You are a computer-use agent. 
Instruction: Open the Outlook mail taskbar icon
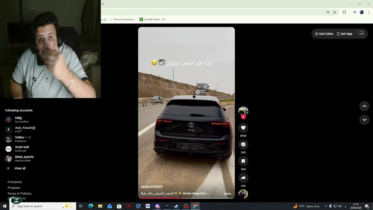point(110,206)
